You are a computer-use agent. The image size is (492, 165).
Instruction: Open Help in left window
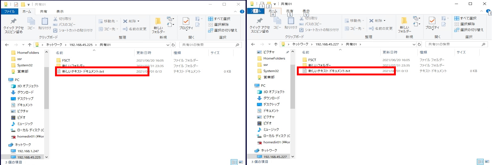coord(242,11)
